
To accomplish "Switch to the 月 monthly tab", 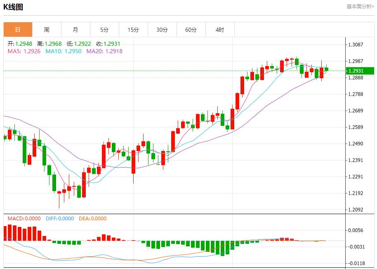I will point(75,30).
